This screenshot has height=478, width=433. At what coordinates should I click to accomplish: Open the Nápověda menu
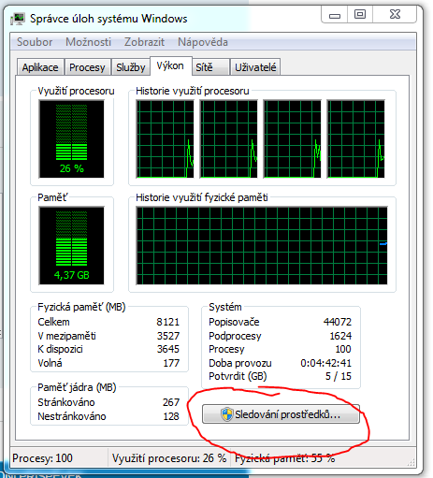(203, 42)
